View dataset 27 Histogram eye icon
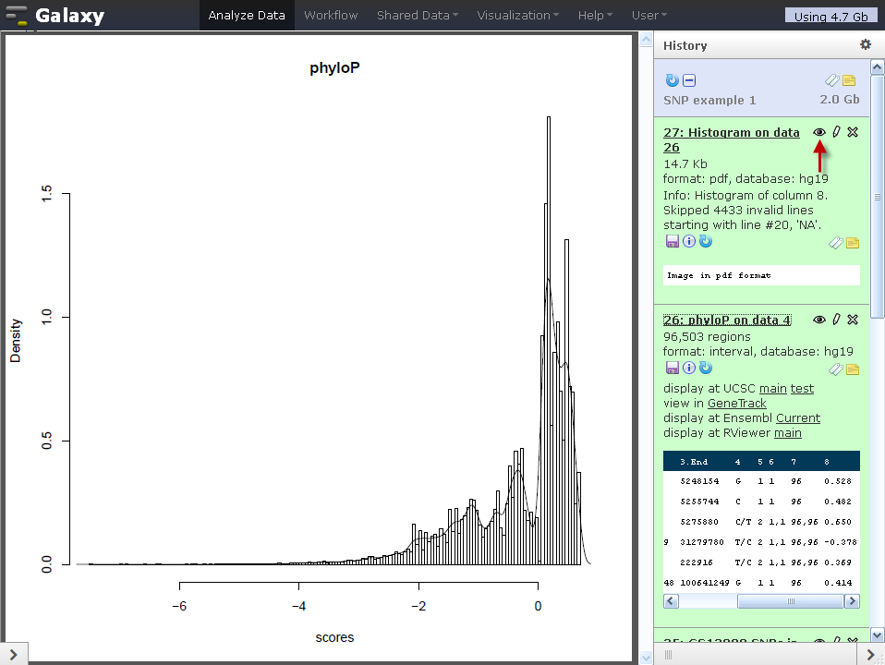The height and width of the screenshot is (665, 885). [x=819, y=132]
